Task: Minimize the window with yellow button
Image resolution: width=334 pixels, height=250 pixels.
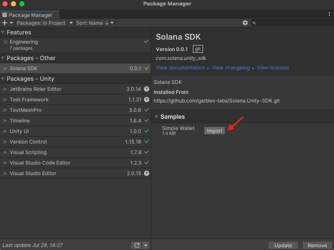Action: pyautogui.click(x=13, y=4)
